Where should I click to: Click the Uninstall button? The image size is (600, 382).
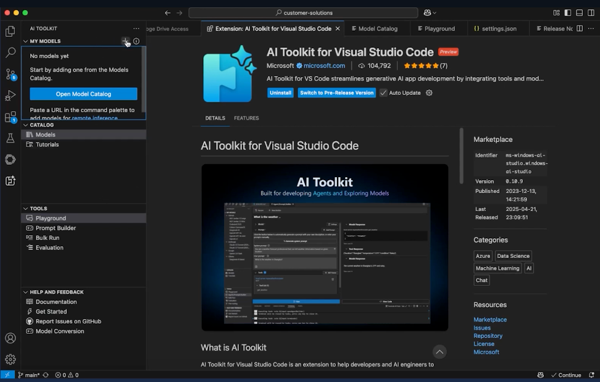280,93
